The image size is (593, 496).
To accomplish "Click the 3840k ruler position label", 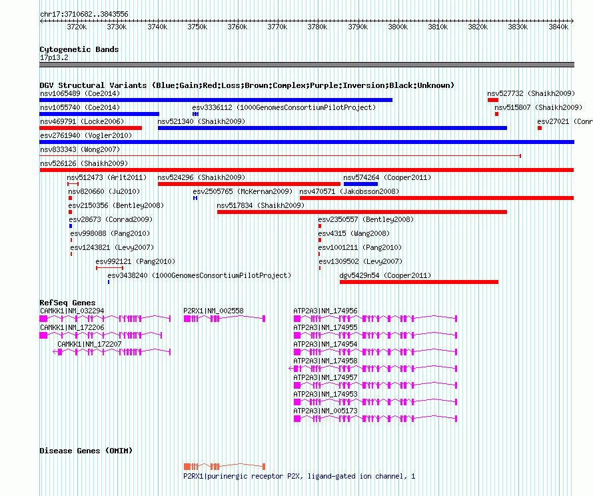I will tap(558, 27).
